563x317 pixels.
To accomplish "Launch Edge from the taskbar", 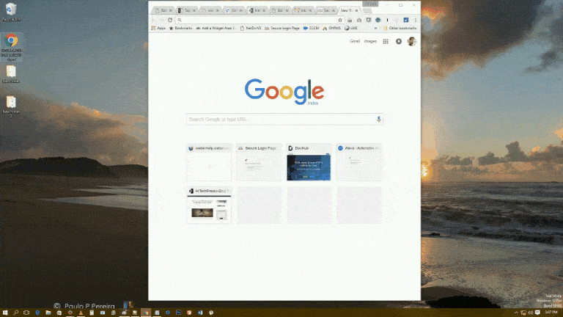I will (x=37, y=313).
